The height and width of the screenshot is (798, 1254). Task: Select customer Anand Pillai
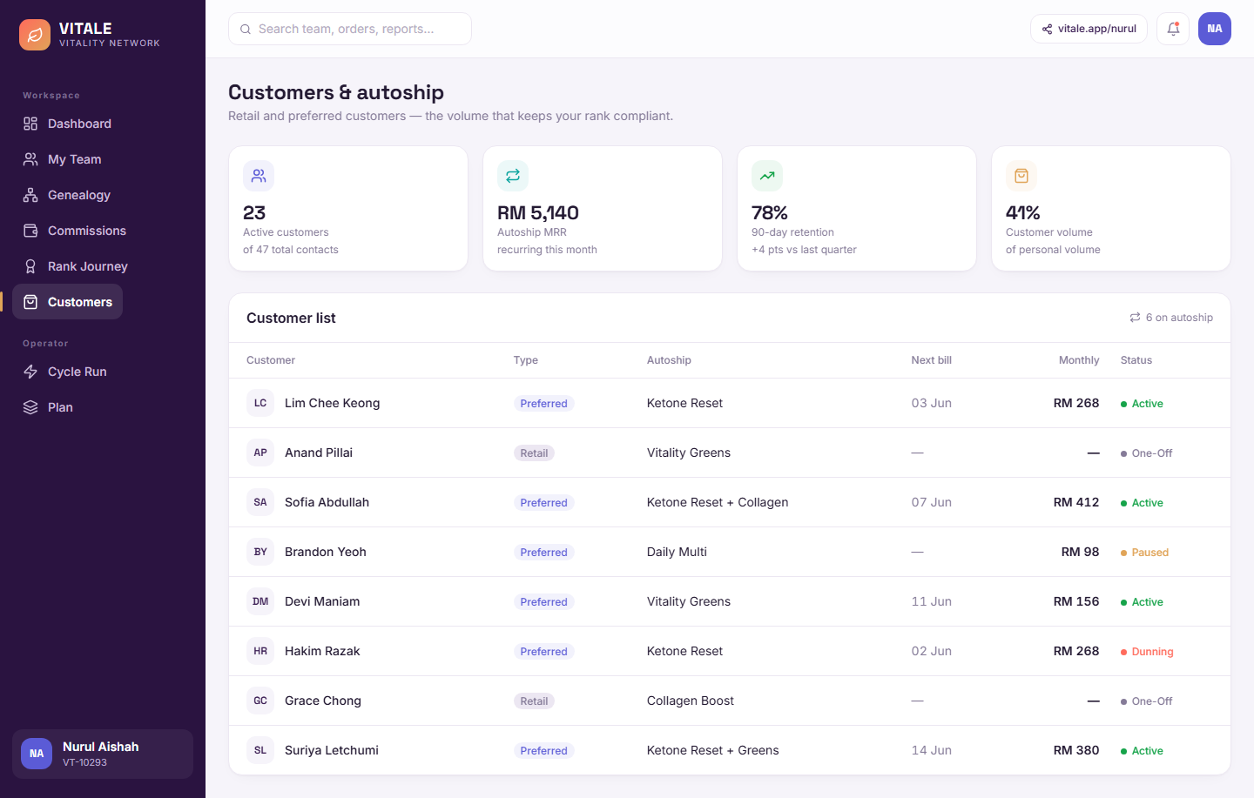[319, 453]
